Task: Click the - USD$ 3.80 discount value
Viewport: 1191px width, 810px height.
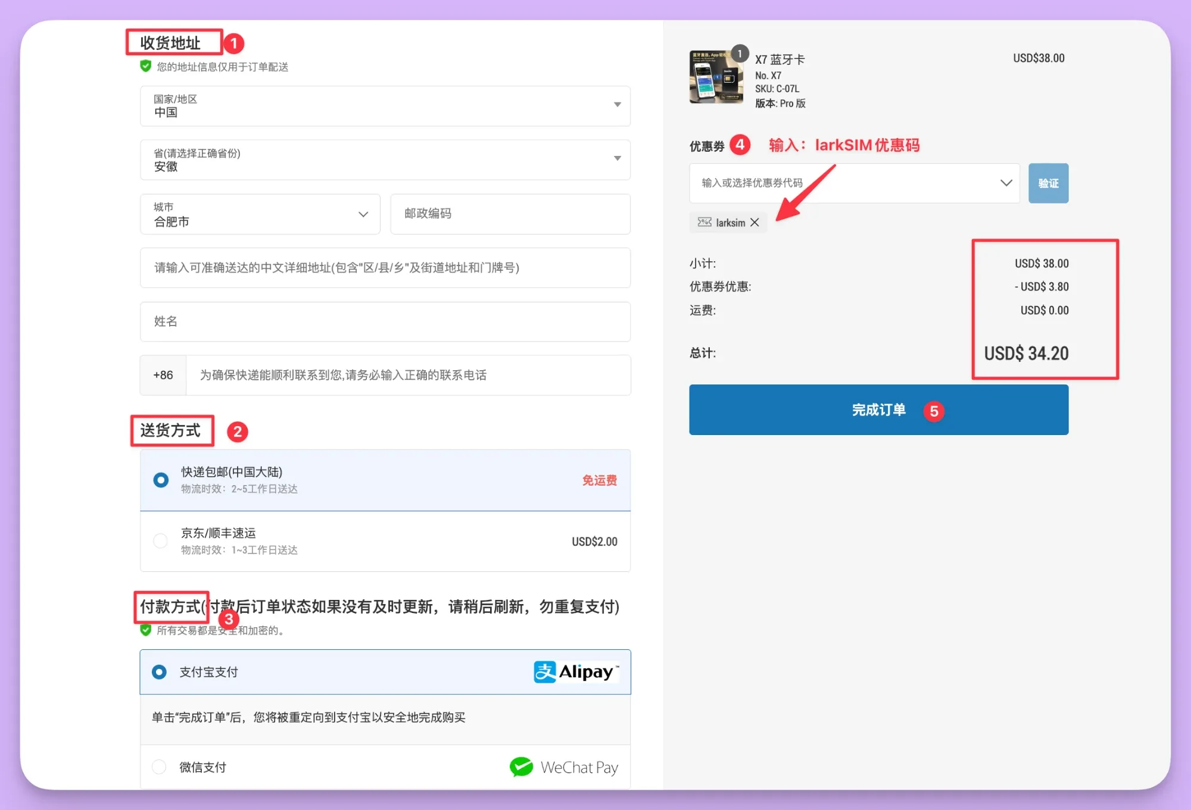Action: [1042, 287]
